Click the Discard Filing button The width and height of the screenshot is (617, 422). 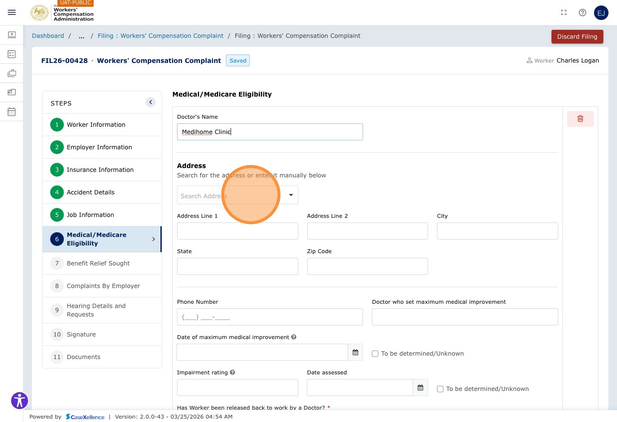click(577, 37)
